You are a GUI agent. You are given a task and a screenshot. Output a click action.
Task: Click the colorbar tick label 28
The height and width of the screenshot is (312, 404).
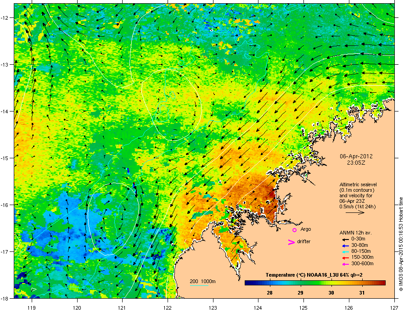(x=269, y=293)
